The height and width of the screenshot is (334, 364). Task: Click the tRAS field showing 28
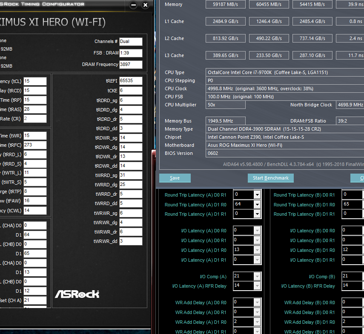35,109
